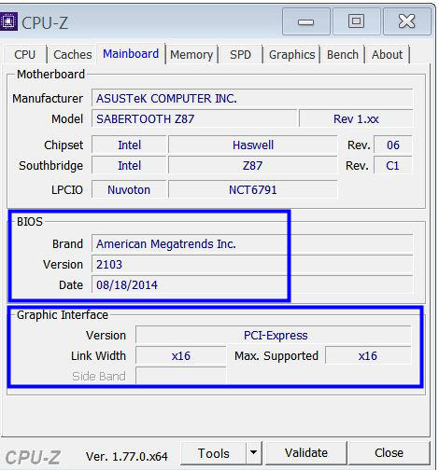Click the Close button at bottom
The image size is (439, 470).
click(389, 453)
